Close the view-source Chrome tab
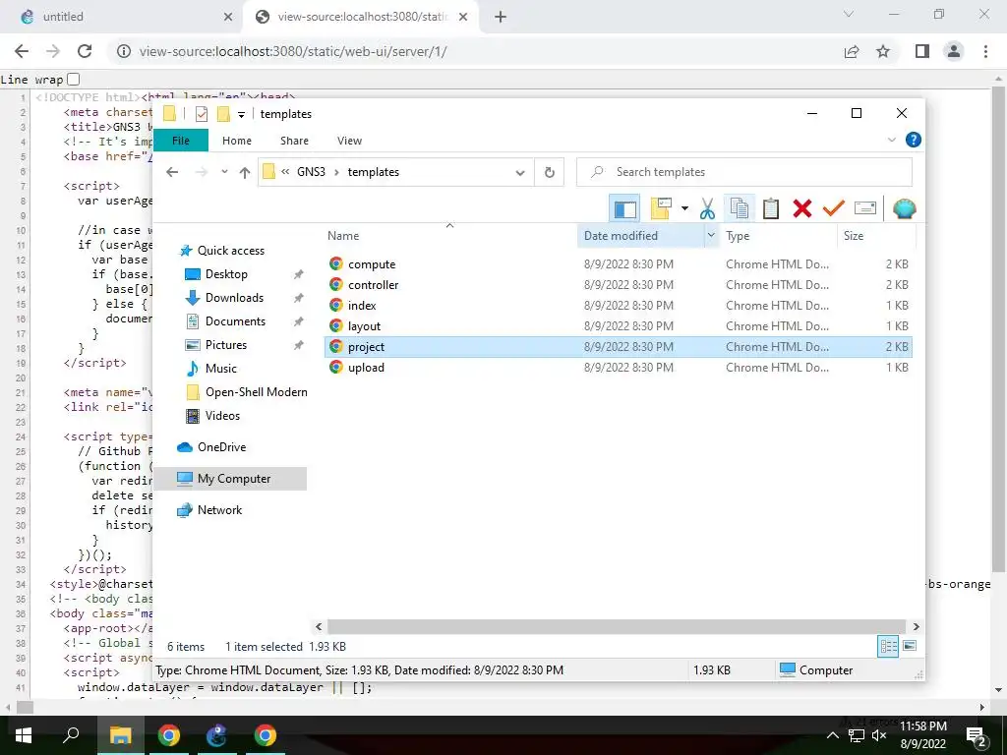1007x755 pixels. pos(463,18)
